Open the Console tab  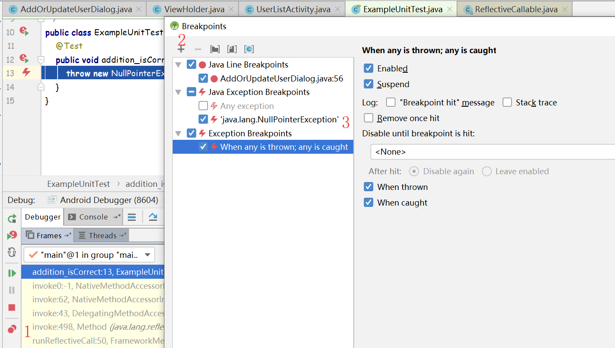point(93,217)
